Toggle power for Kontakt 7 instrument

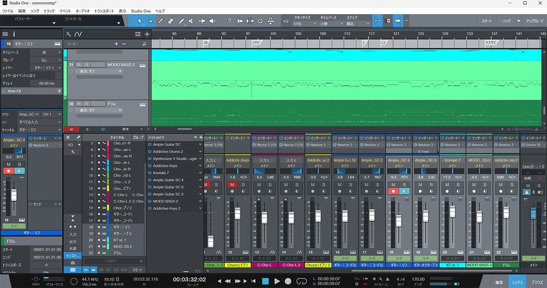[x=149, y=173]
